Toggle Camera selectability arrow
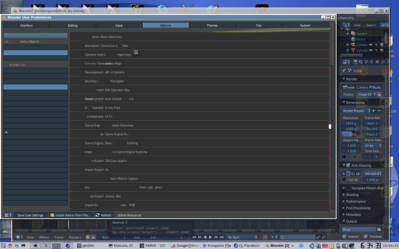Viewport: 399px width, 249px height. click(376, 45)
